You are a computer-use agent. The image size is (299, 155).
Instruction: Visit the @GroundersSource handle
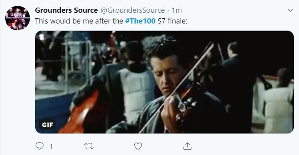(x=133, y=10)
